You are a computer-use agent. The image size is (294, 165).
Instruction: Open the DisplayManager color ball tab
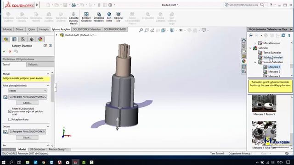coord(40,39)
